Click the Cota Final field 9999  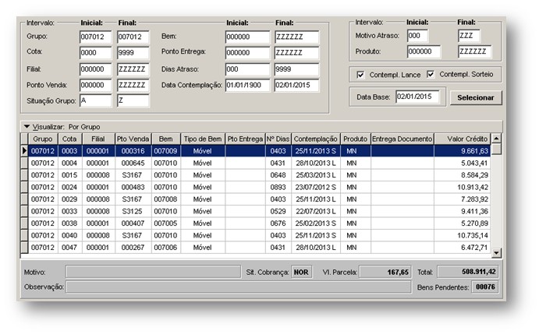(x=133, y=53)
